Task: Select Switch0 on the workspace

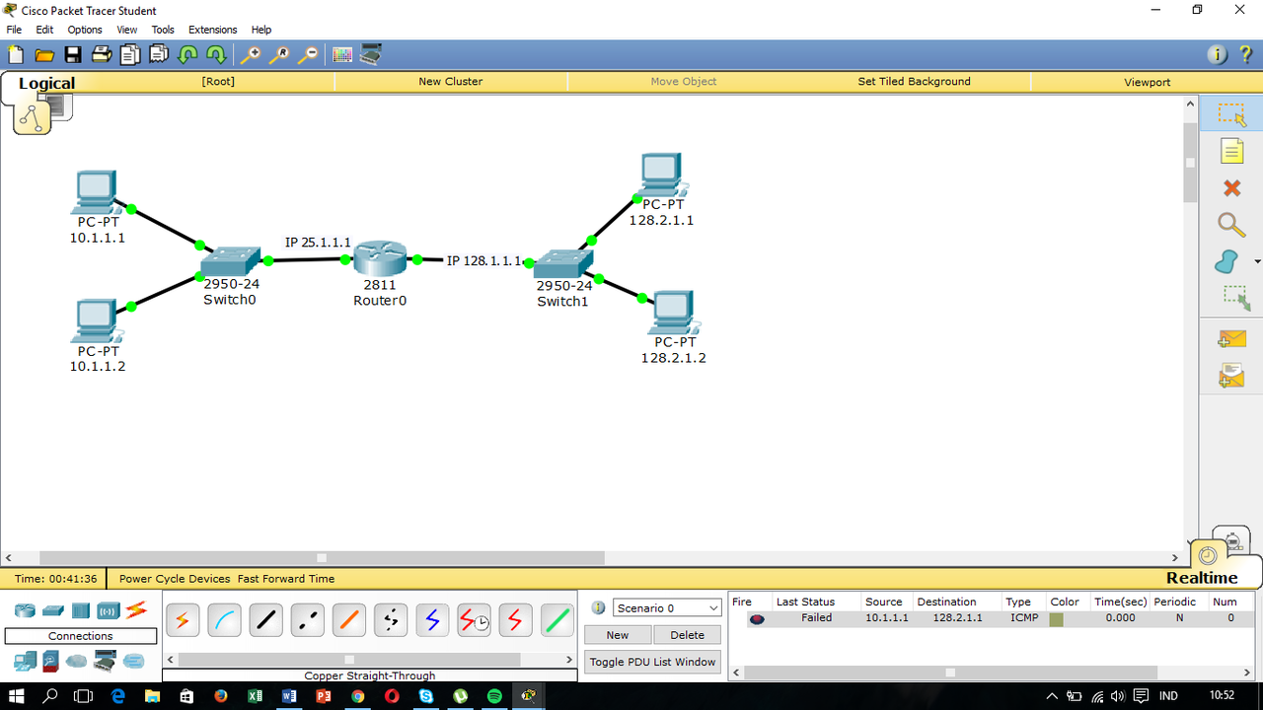Action: 230,262
